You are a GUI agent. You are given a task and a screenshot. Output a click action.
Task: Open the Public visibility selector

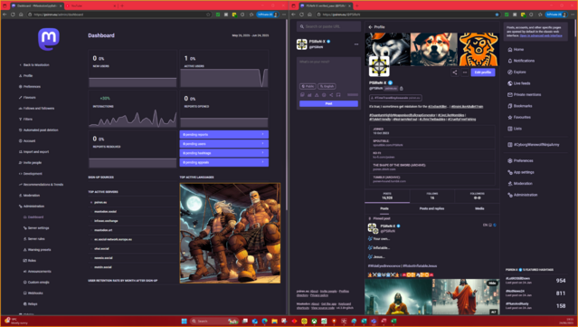coord(308,86)
